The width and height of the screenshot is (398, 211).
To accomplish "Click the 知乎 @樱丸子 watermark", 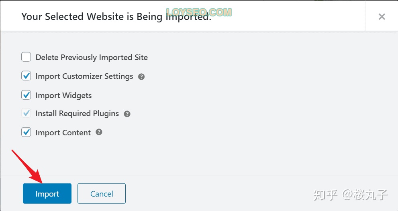I will [x=350, y=195].
